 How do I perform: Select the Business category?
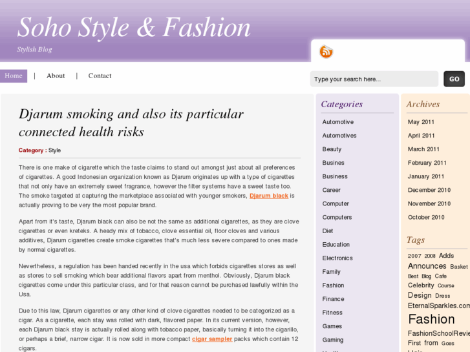335,176
